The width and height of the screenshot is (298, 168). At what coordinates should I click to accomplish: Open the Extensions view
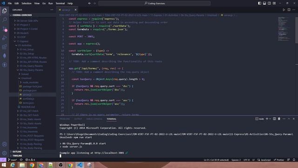(4, 47)
